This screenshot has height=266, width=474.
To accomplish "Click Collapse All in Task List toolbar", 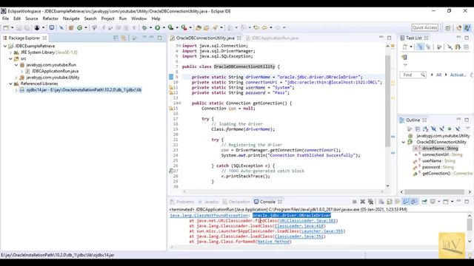I will tap(467, 47).
